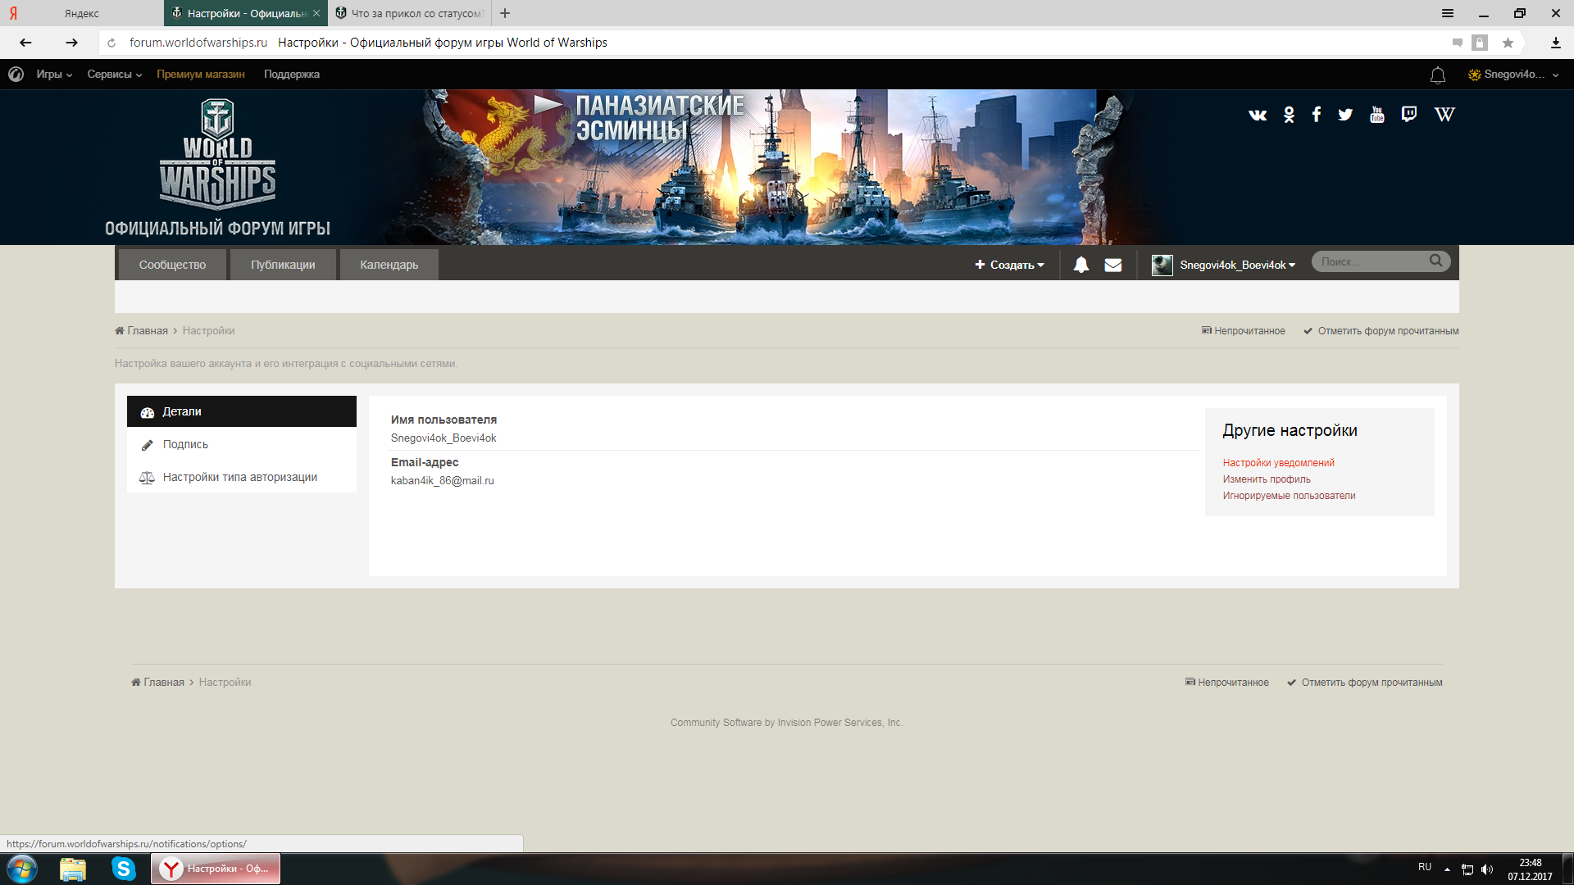Select the Подпись settings section
This screenshot has width=1574, height=885.
pos(242,444)
